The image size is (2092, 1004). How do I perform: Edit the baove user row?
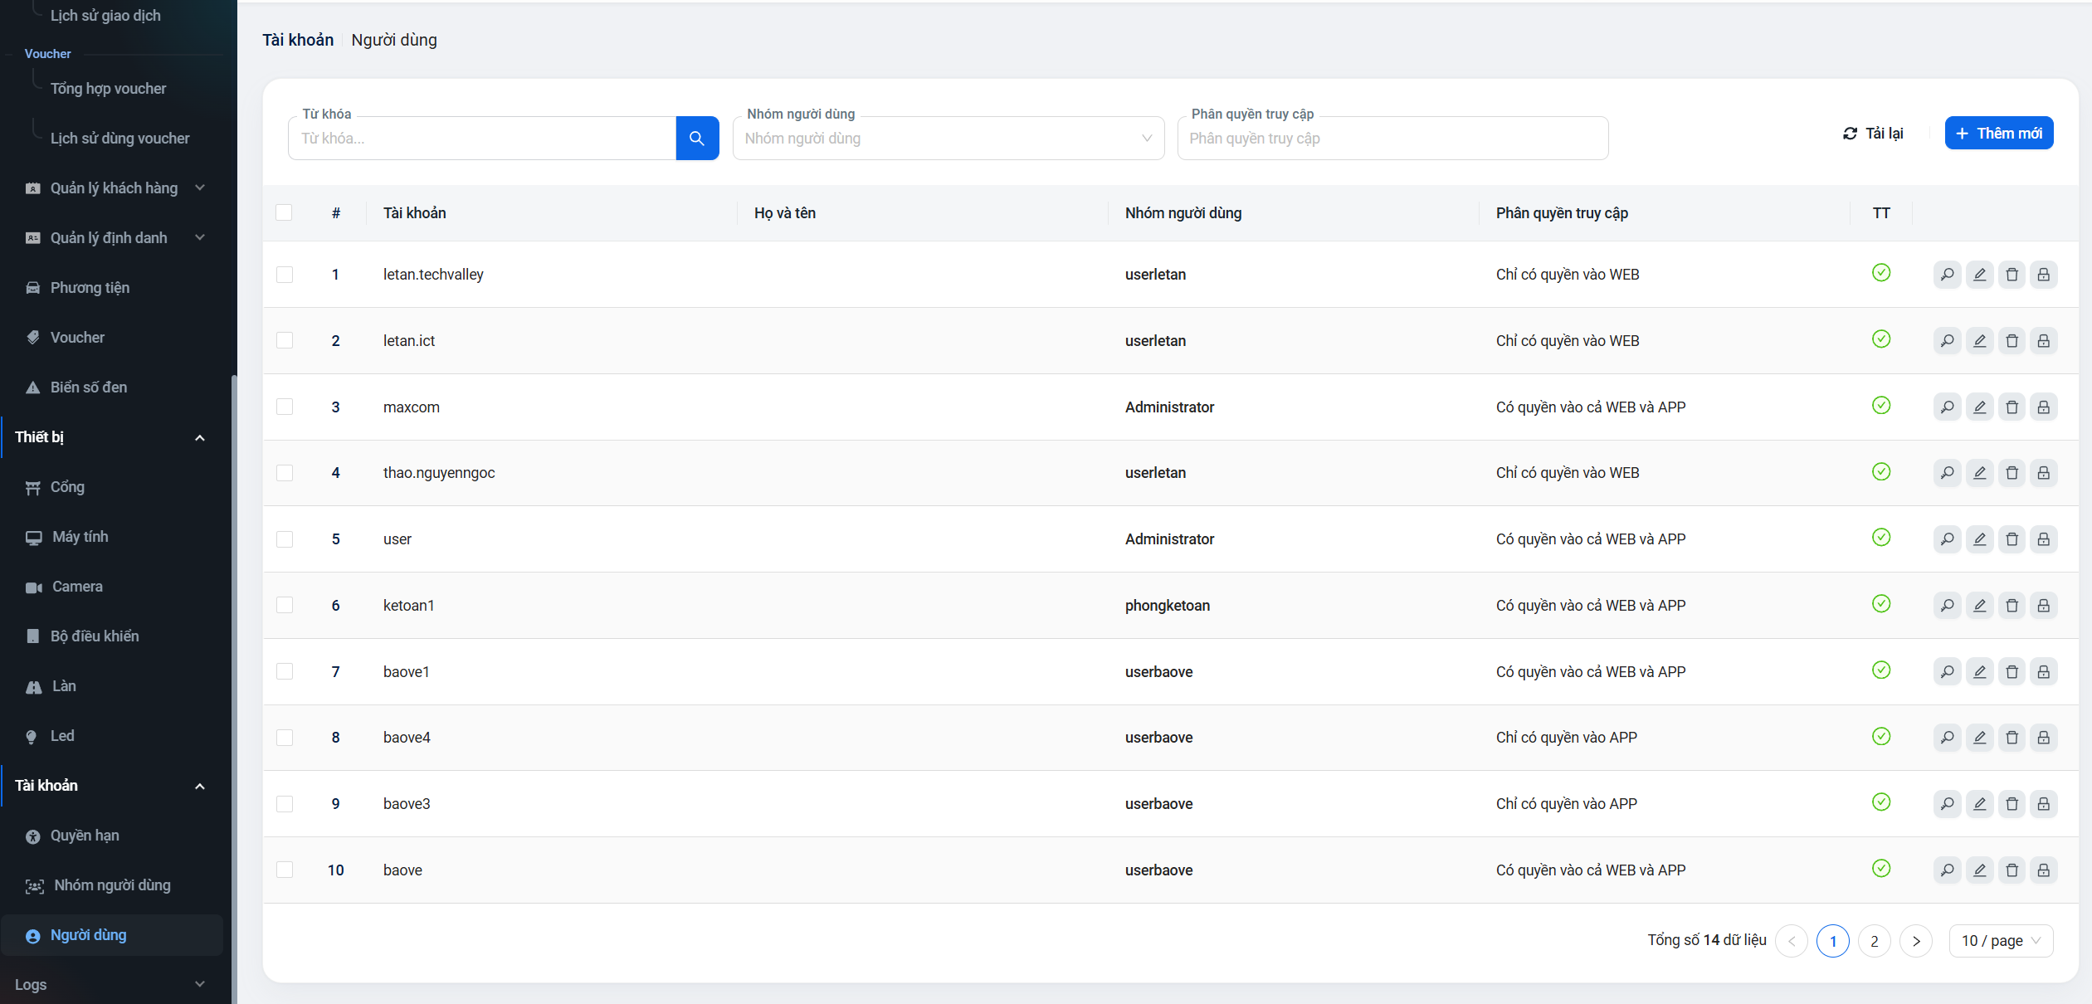[x=1978, y=870]
